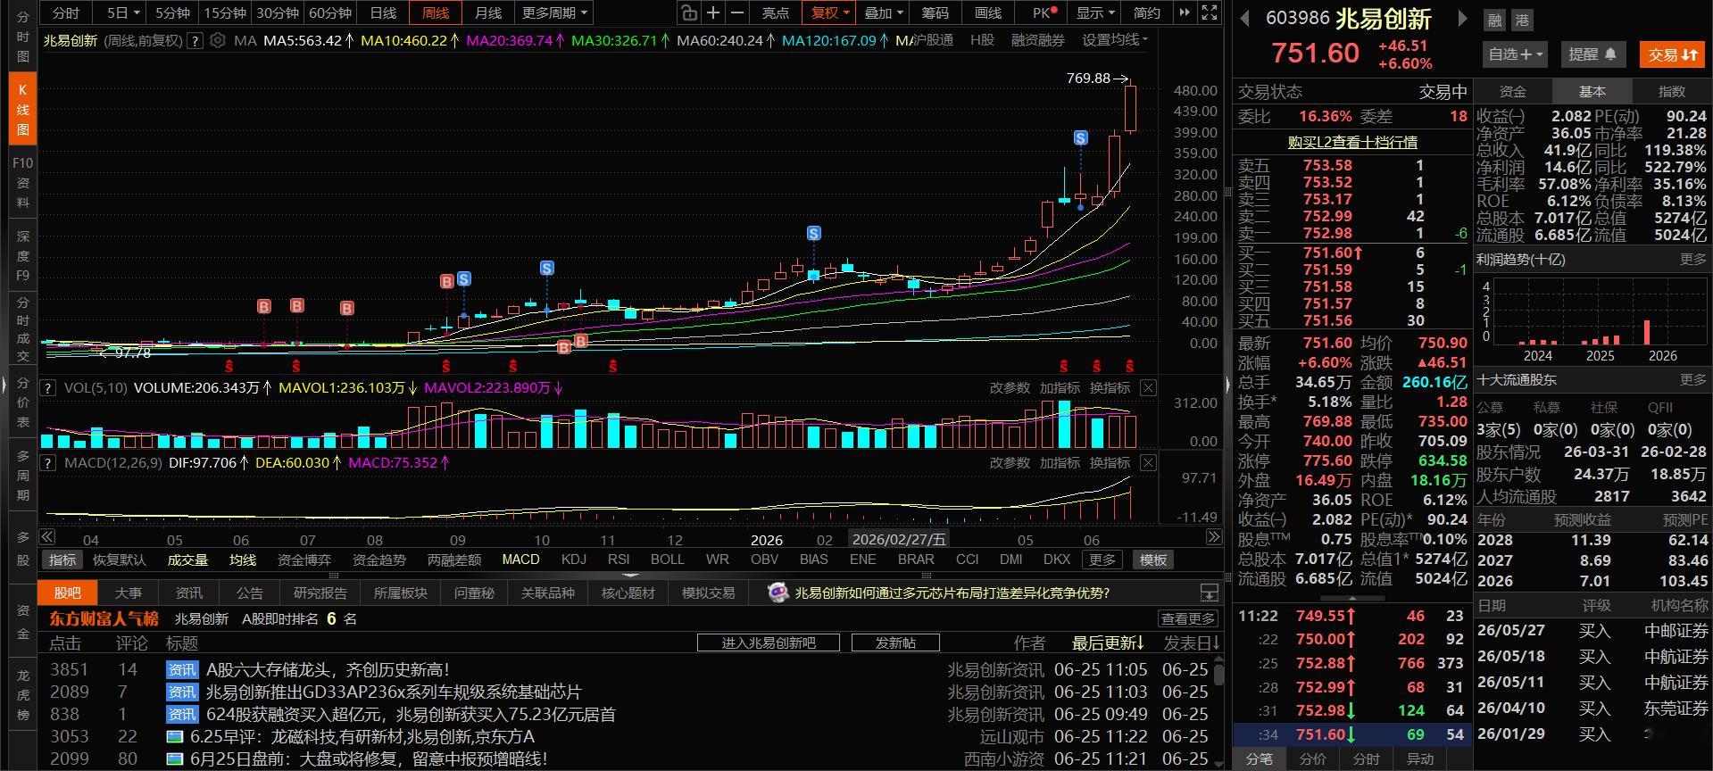Click the lock icon in the chart toolbar
Image resolution: width=1713 pixels, height=771 pixels.
pos(688,12)
